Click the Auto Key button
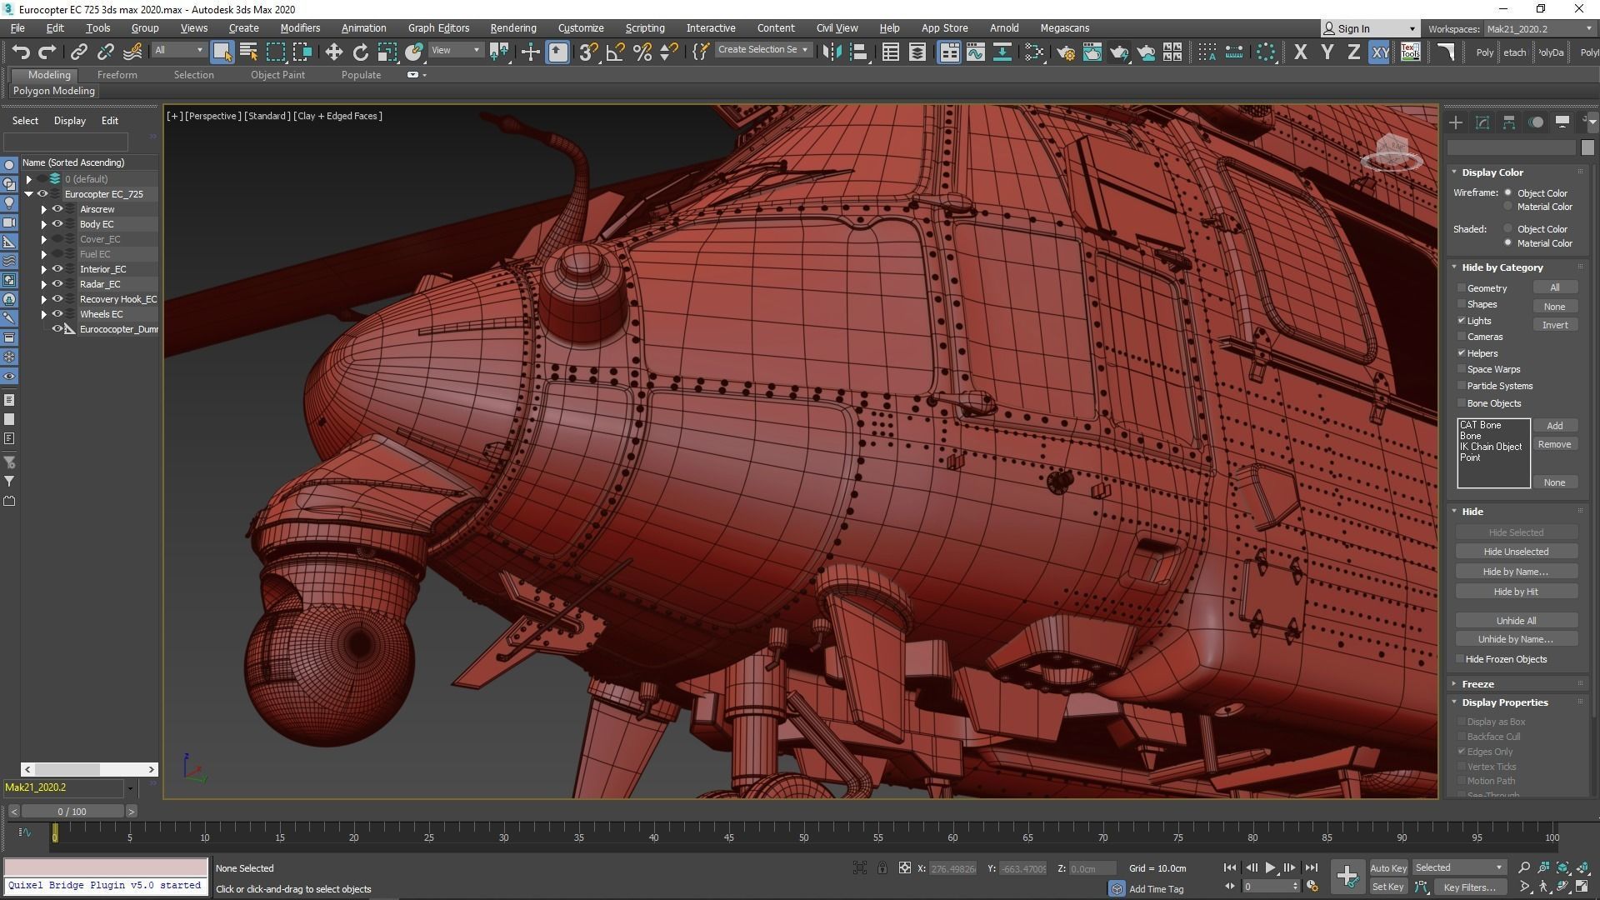Image resolution: width=1600 pixels, height=900 pixels. coord(1387,867)
